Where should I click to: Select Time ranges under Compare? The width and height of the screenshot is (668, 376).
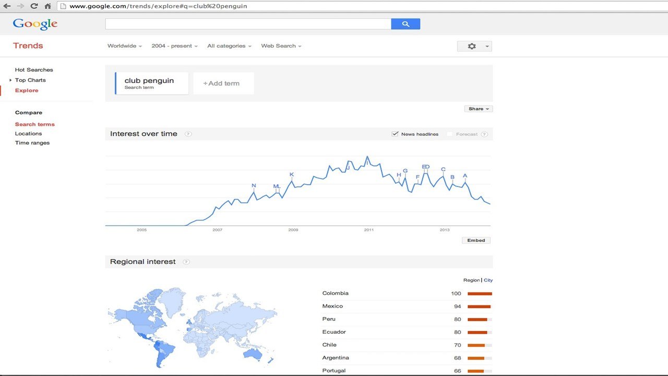pyautogui.click(x=32, y=143)
